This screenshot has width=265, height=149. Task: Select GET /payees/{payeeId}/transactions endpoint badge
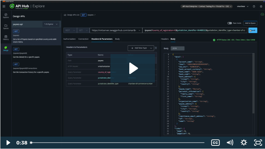pyautogui.click(x=16, y=64)
